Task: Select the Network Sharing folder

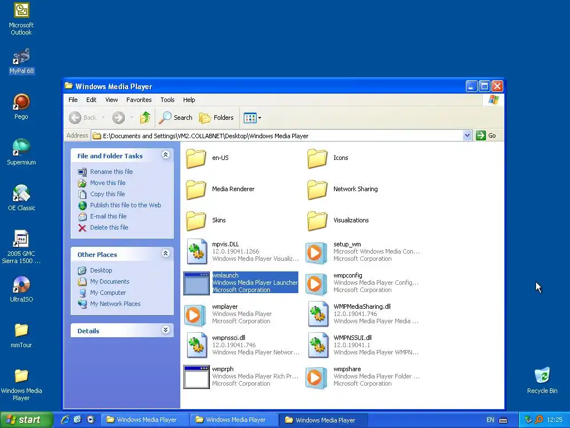Action: [317, 189]
